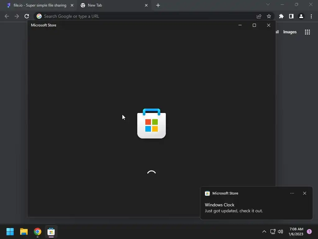Go forward in Chrome
The height and width of the screenshot is (239, 318).
[x=17, y=16]
